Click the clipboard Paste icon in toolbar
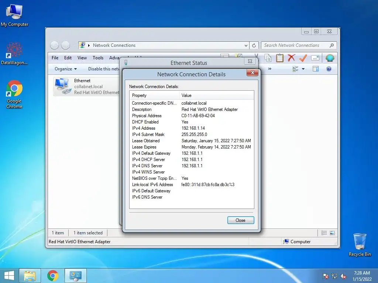The image size is (378, 283). click(280, 58)
